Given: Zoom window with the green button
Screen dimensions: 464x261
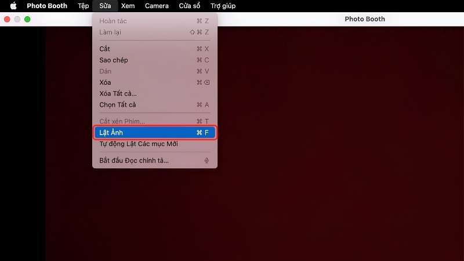Looking at the screenshot, I should point(27,19).
